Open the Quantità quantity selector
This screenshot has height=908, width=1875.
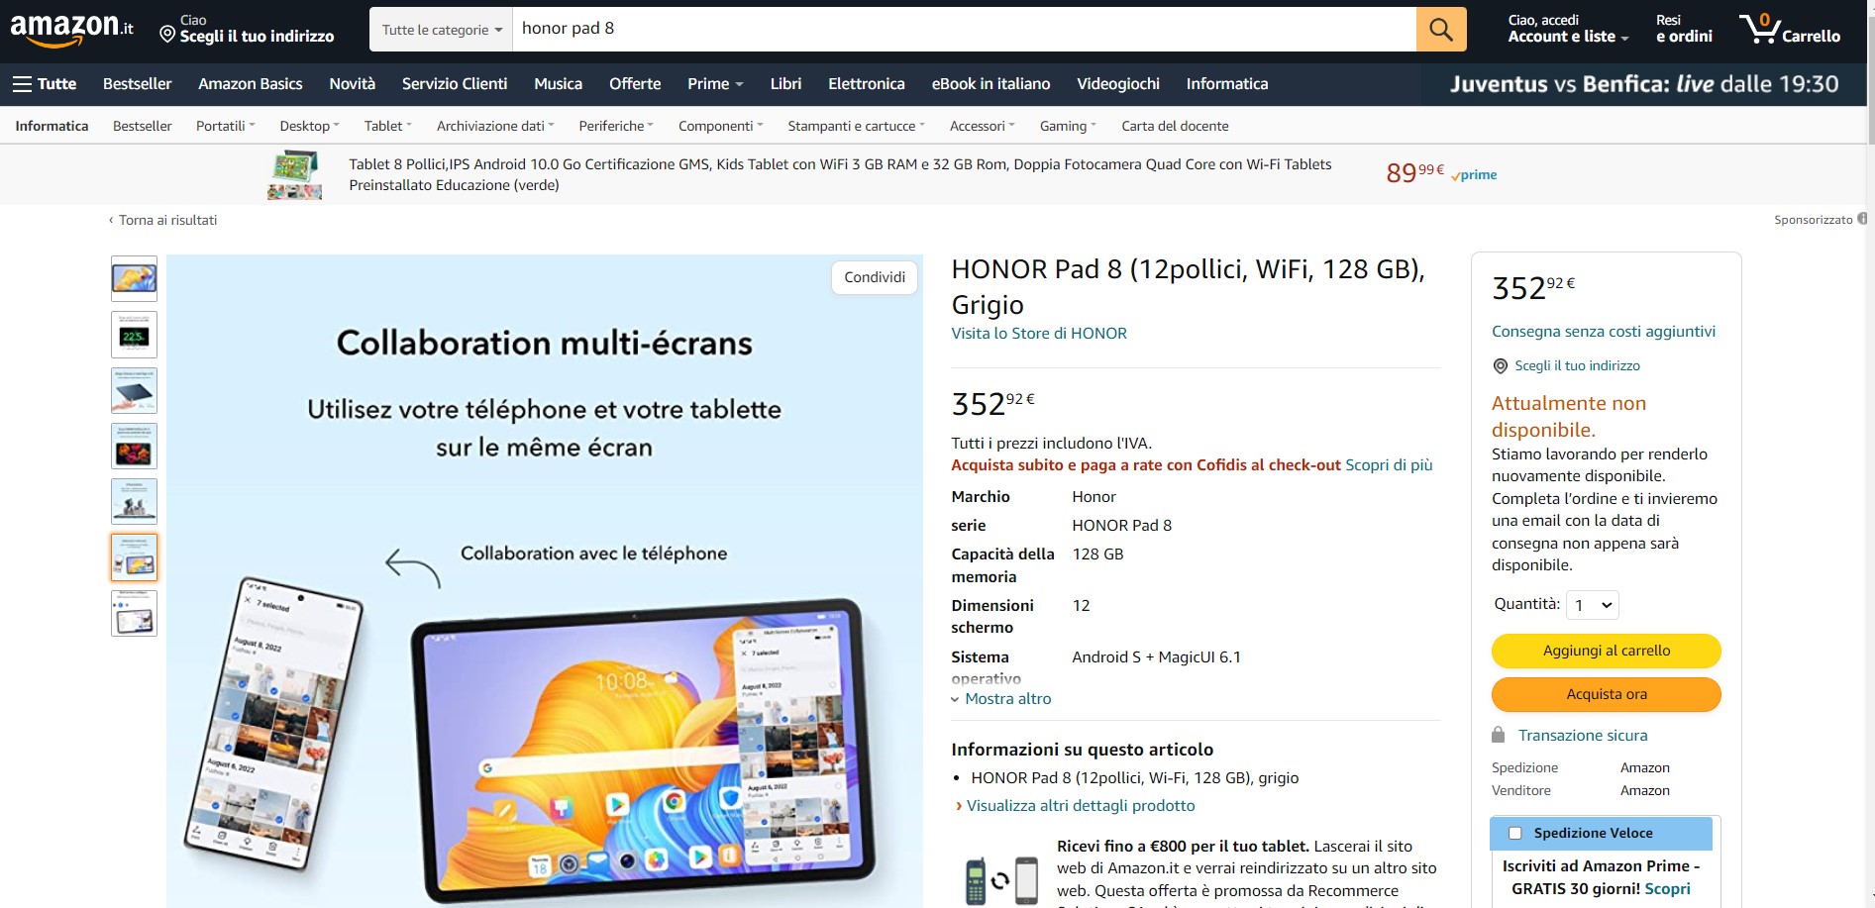1592,604
